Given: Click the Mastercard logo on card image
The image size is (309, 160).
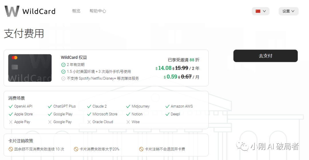Looking at the screenshot, I should click(x=15, y=58).
